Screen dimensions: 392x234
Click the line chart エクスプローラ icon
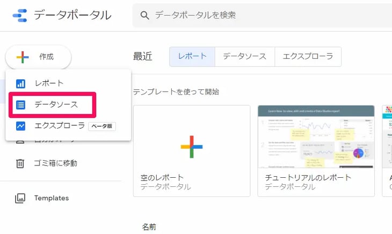click(x=20, y=126)
